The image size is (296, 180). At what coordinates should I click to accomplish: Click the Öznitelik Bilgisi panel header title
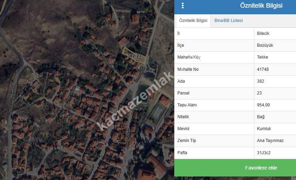pyautogui.click(x=261, y=6)
